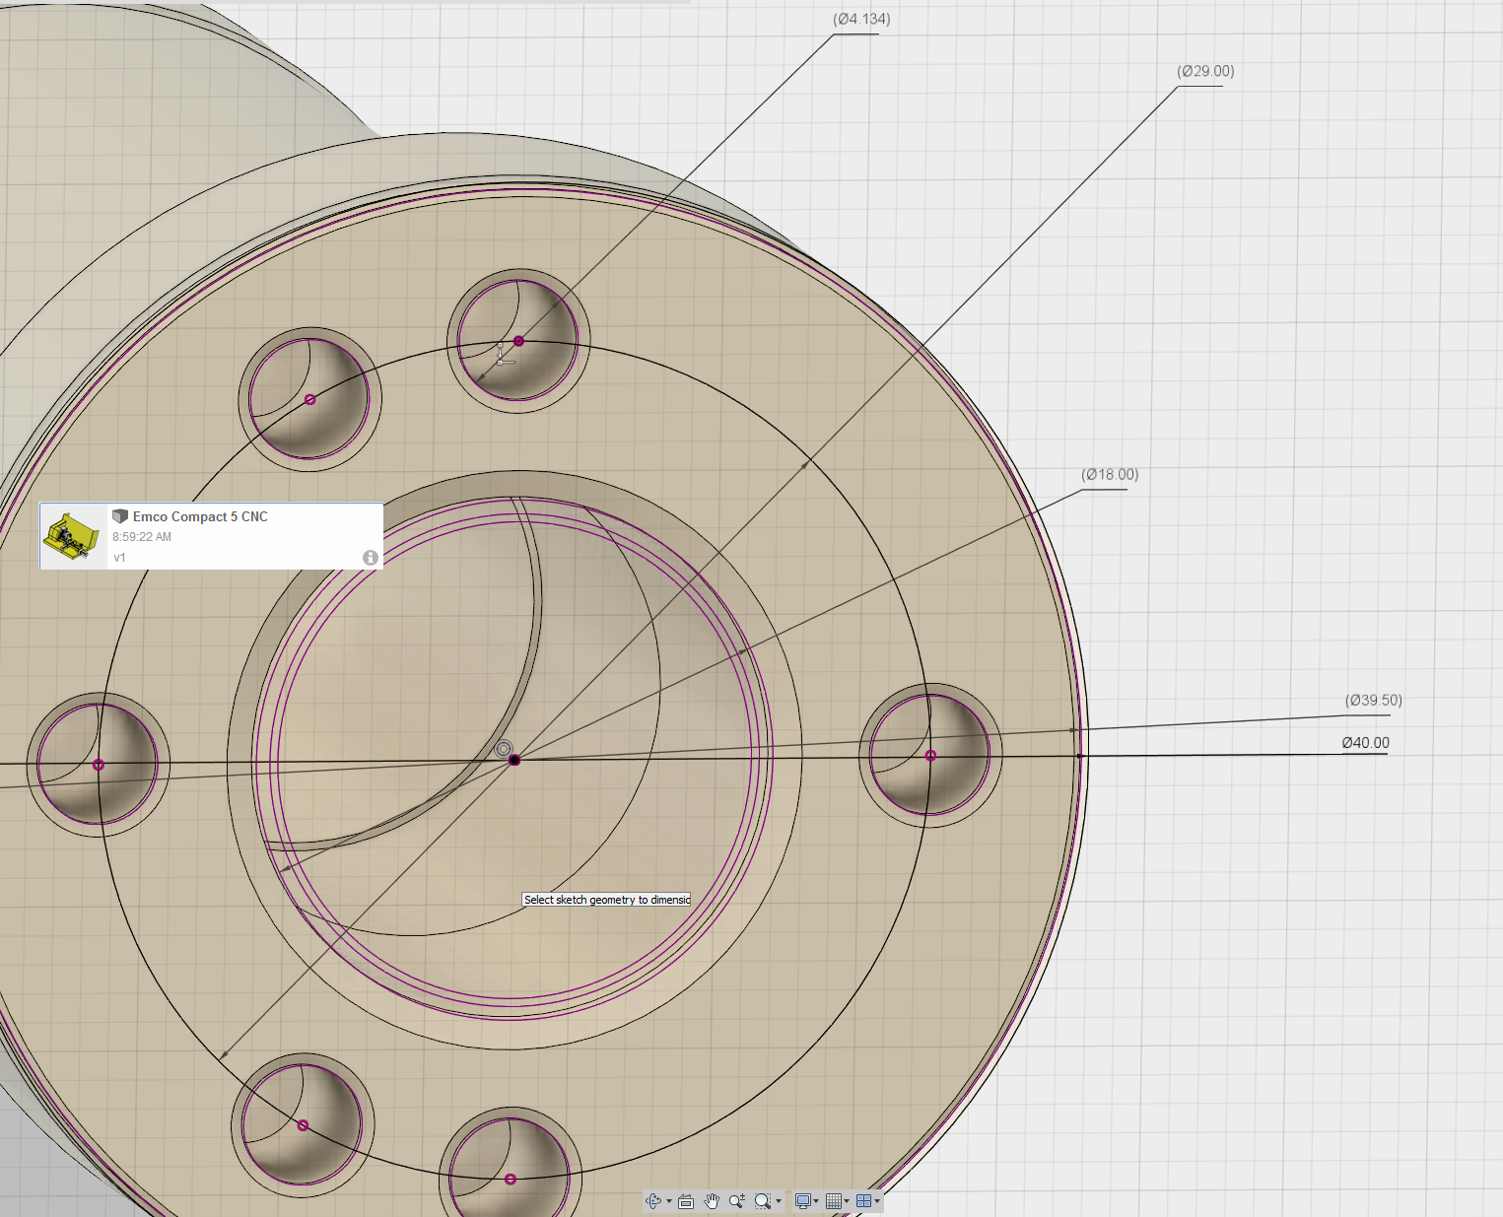Click the Emco Compact 5 CNC thumbnail
Screen dimensions: 1503x1217
pos(72,537)
